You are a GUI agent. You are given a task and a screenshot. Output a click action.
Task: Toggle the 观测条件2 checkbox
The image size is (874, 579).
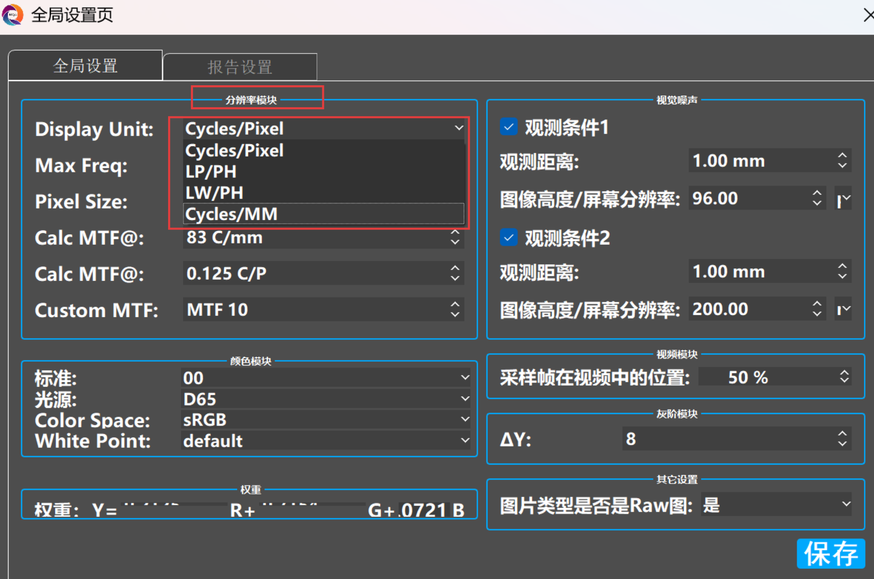509,238
